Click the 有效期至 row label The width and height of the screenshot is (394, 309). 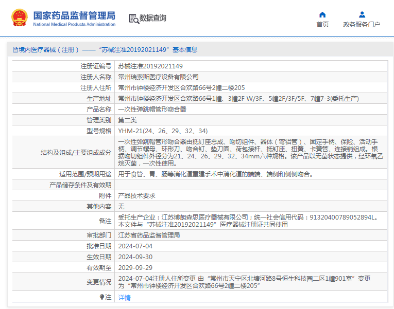(x=99, y=268)
